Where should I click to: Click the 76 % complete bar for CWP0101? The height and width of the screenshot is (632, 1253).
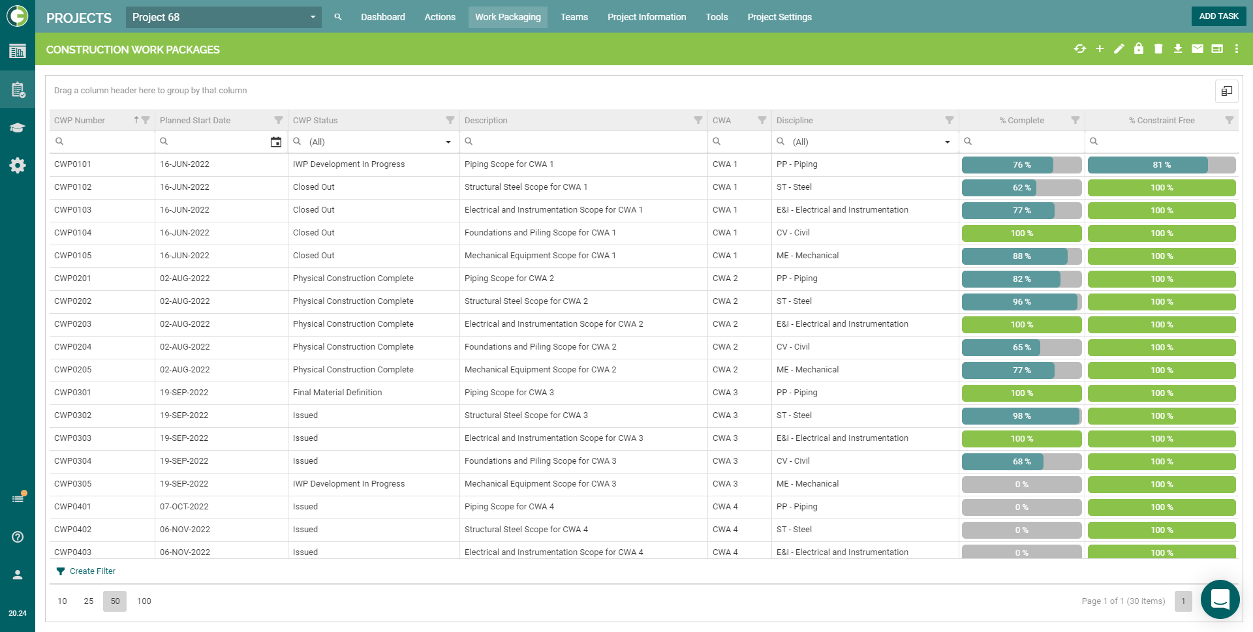[x=1022, y=165]
